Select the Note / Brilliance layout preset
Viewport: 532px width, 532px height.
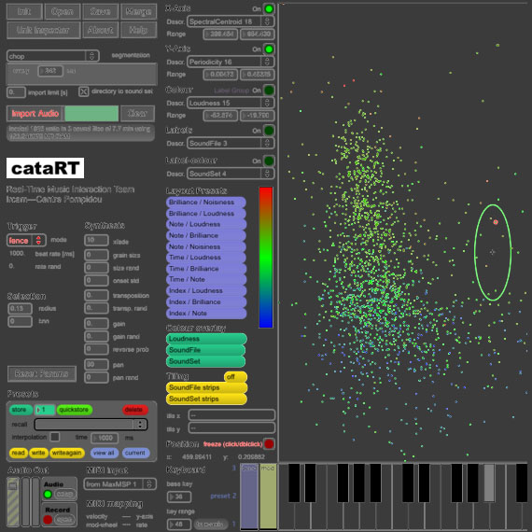click(206, 235)
